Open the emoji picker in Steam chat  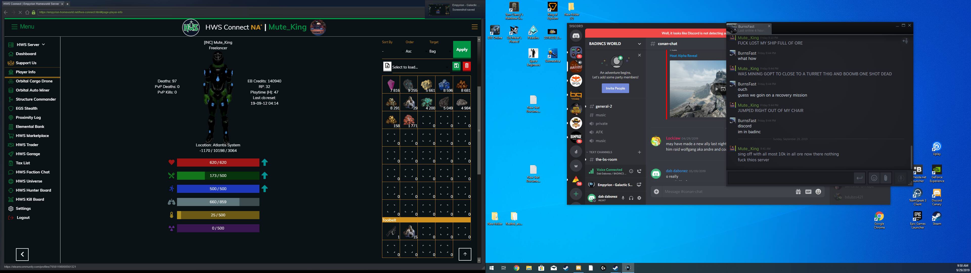[874, 178]
